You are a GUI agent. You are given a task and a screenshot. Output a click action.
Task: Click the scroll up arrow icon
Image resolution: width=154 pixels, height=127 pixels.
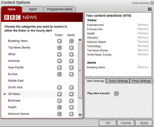[80, 40]
